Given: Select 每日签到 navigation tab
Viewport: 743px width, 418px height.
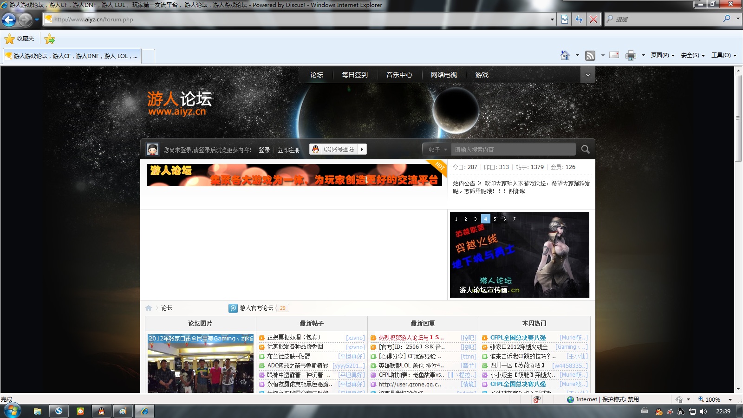Looking at the screenshot, I should tap(355, 75).
